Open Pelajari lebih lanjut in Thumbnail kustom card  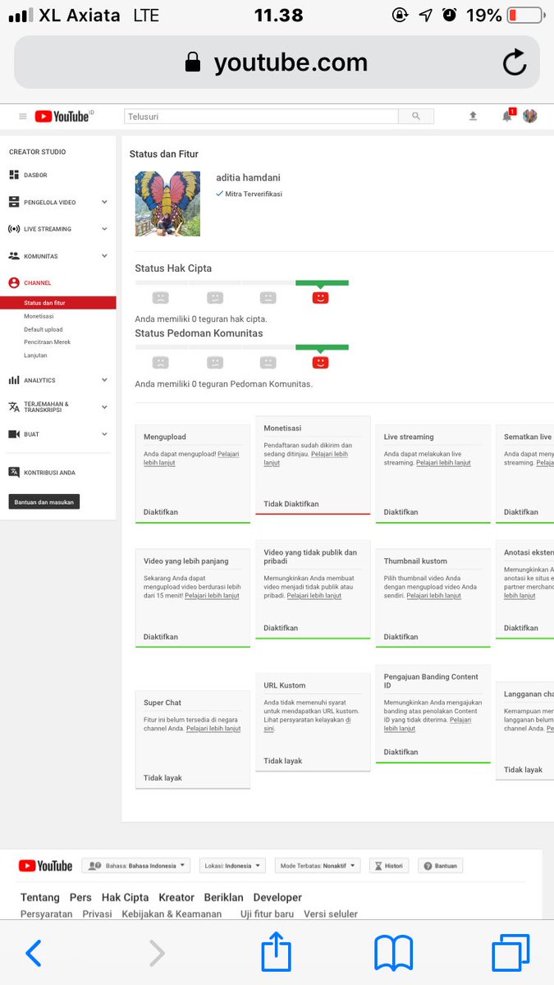tap(433, 595)
